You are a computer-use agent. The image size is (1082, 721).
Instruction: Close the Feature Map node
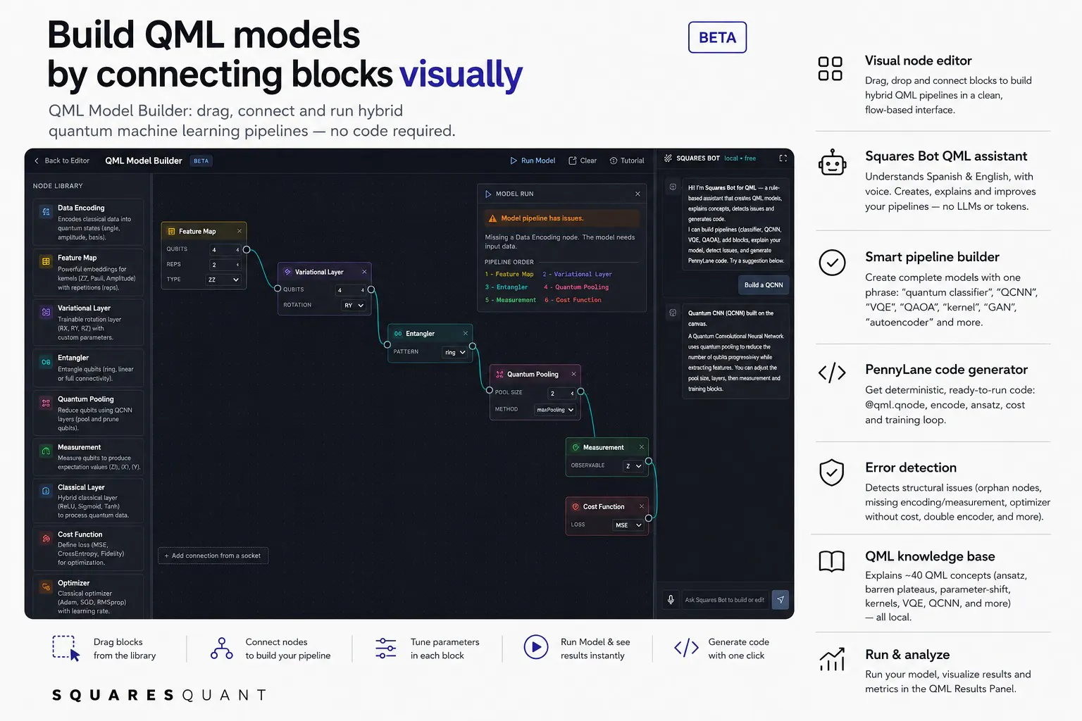pyautogui.click(x=240, y=231)
